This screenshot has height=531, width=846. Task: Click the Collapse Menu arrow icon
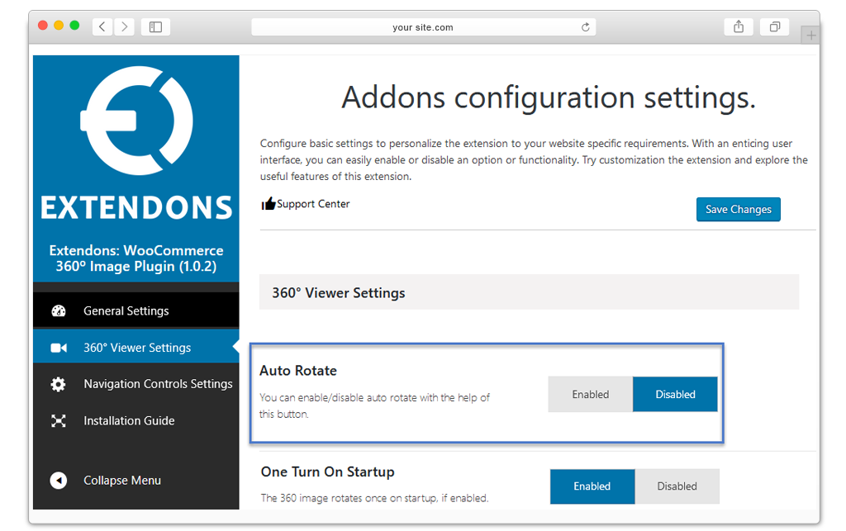tap(59, 481)
